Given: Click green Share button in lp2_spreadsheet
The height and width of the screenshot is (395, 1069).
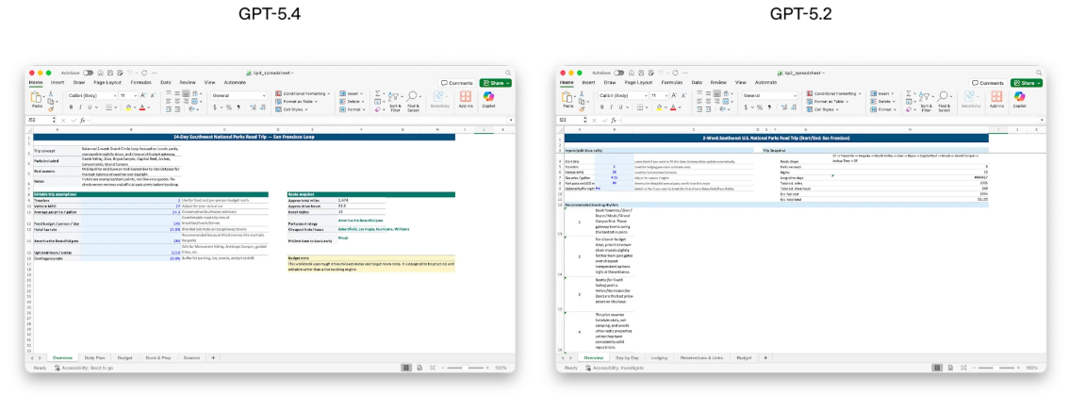Looking at the screenshot, I should pos(1027,83).
